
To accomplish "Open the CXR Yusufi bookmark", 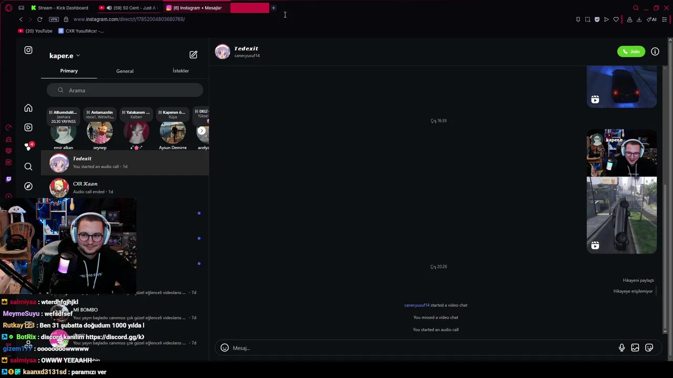I will pyautogui.click(x=81, y=31).
